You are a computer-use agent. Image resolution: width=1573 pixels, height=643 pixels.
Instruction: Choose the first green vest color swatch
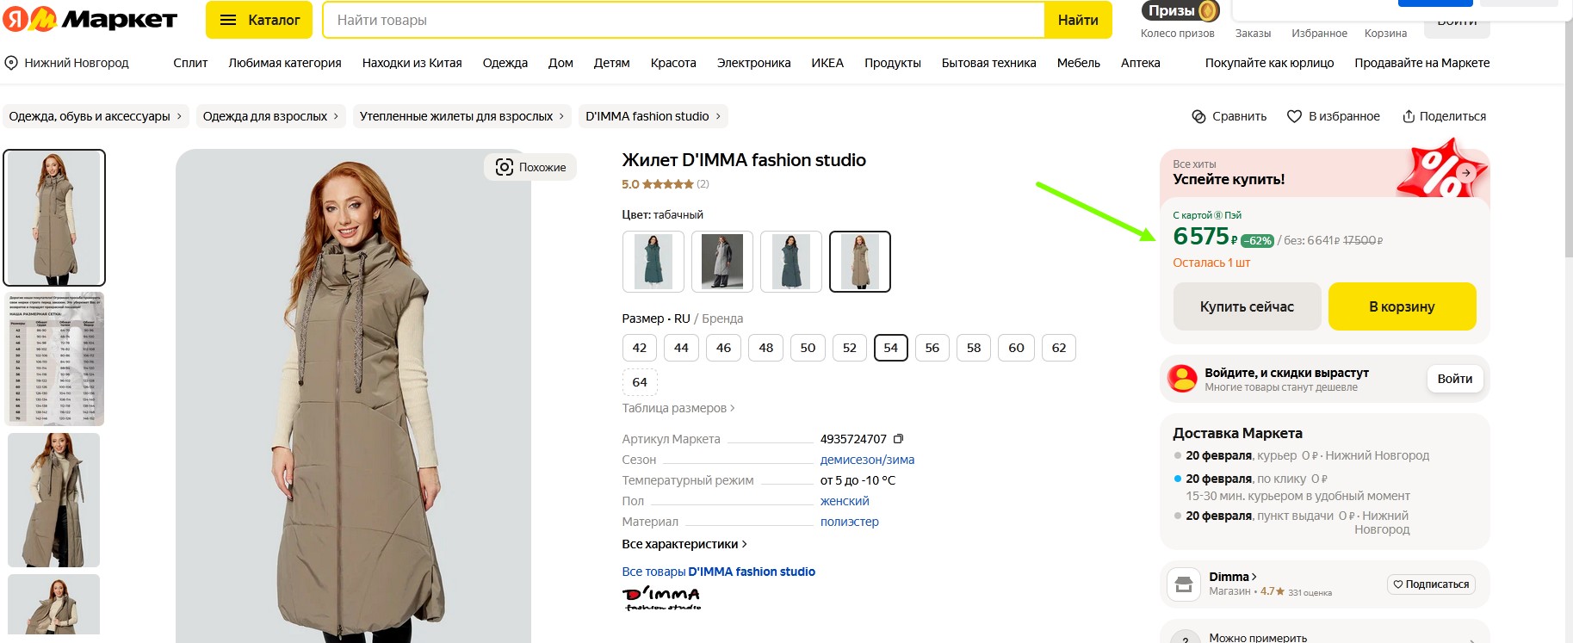coord(653,262)
